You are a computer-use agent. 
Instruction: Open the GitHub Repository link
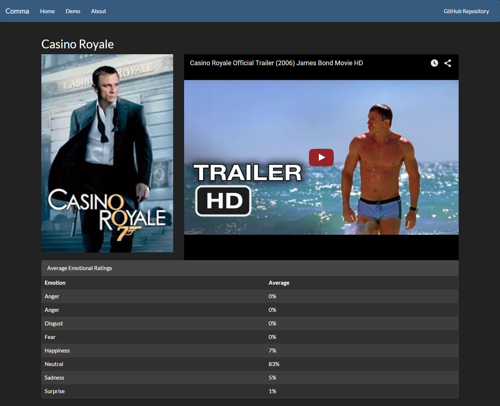pos(466,11)
